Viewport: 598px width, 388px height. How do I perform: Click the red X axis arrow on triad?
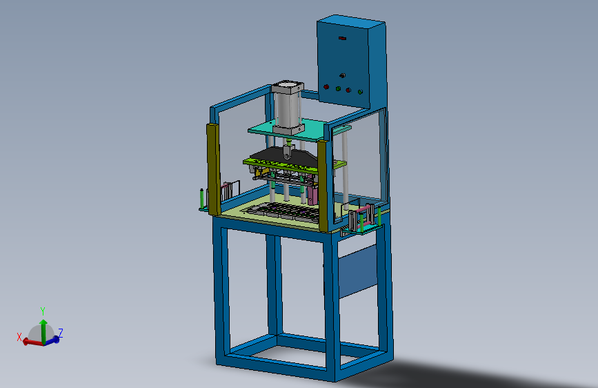(32, 342)
